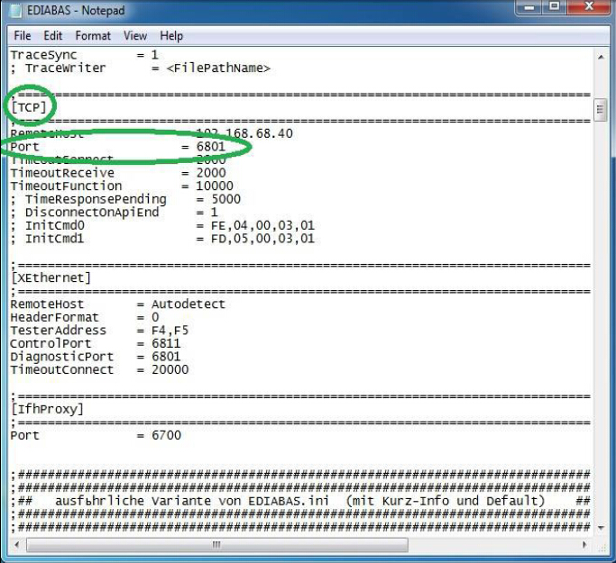Click the <FilePathName> placeholder value
This screenshot has height=563, width=616.
coord(218,68)
